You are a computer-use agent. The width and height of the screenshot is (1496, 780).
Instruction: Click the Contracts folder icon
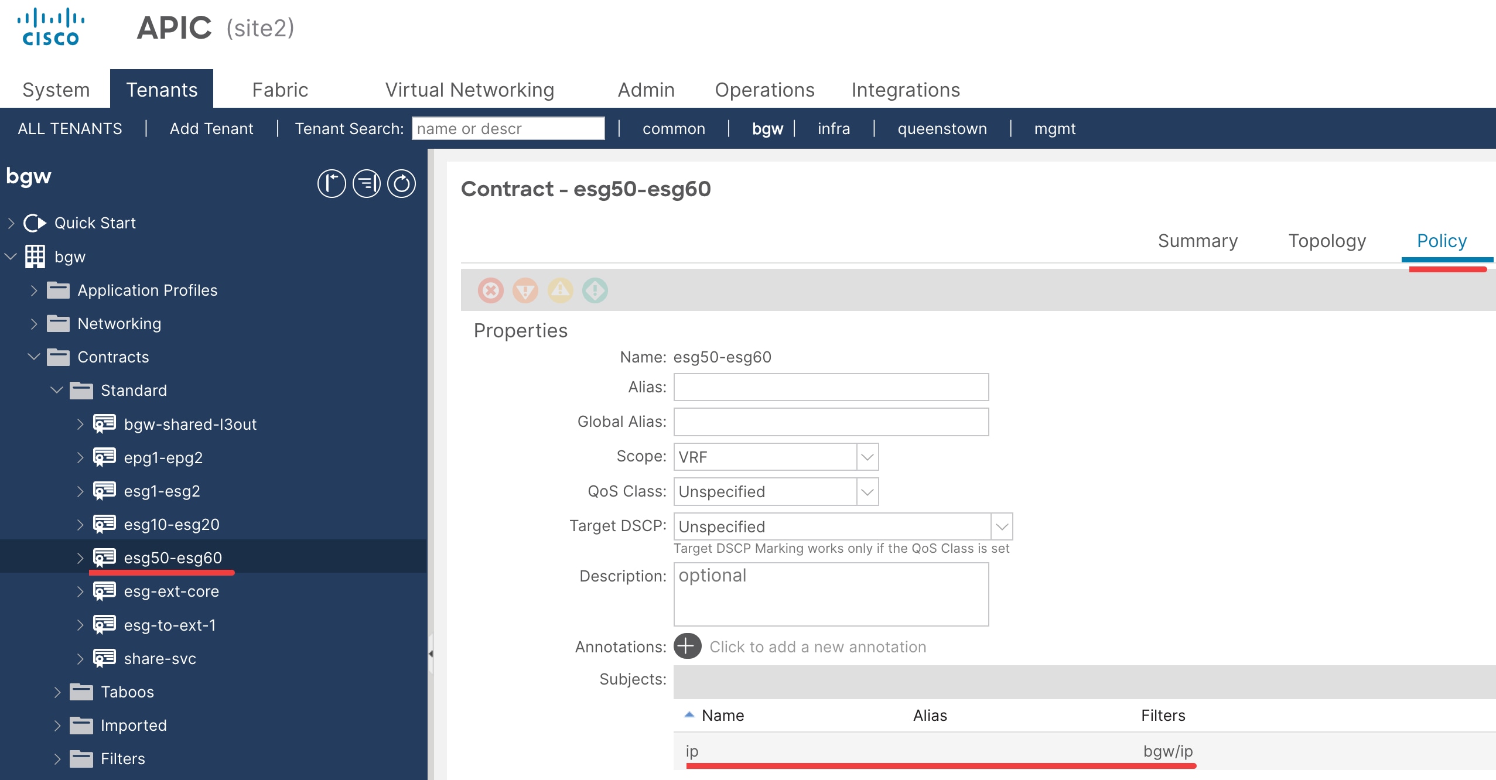pyautogui.click(x=58, y=357)
